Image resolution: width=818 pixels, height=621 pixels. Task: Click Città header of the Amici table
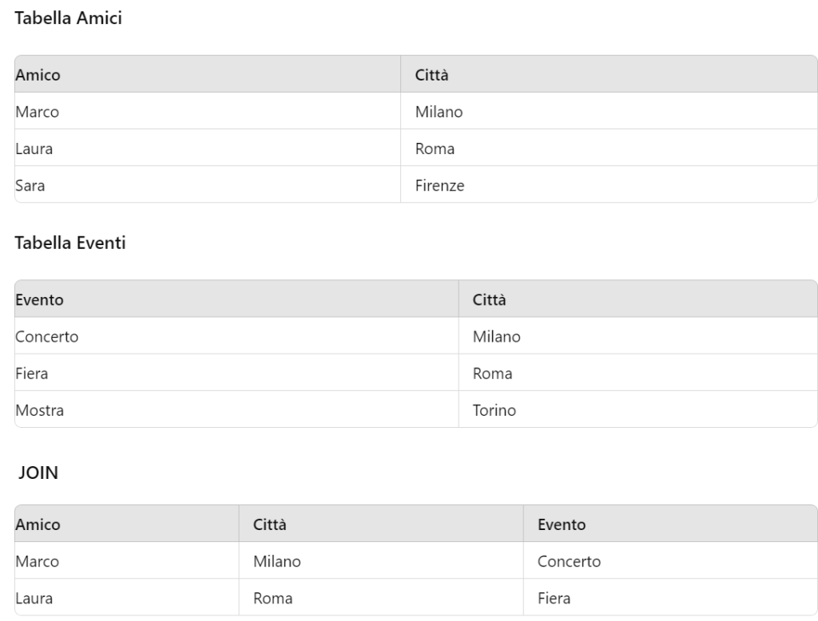(431, 75)
